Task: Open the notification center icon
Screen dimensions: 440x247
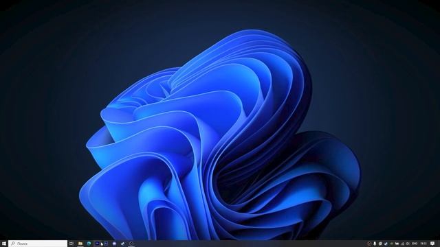Action: pos(432,244)
